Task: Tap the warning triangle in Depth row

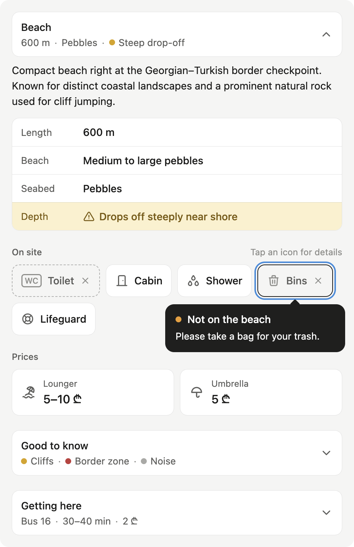Action: coord(89,217)
